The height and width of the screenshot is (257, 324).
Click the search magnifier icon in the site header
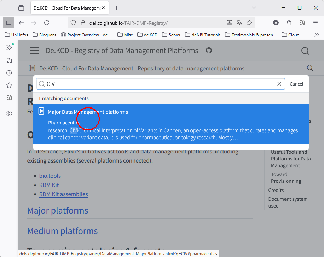point(305,51)
